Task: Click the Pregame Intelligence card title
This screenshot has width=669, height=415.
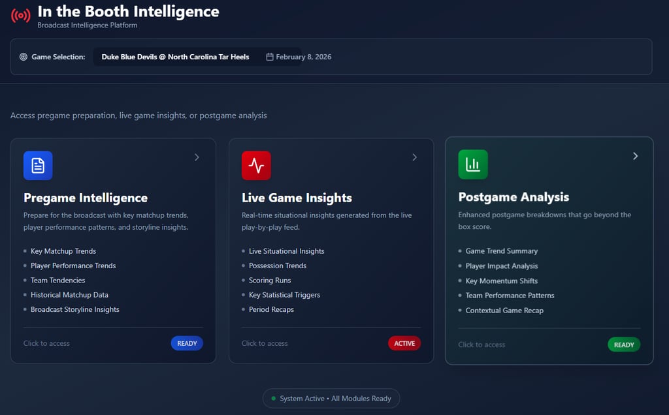Action: [86, 198]
